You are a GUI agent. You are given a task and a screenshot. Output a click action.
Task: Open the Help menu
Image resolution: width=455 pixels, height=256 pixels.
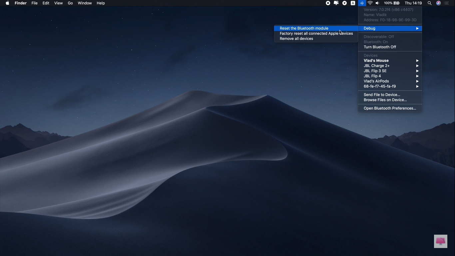coord(101,3)
